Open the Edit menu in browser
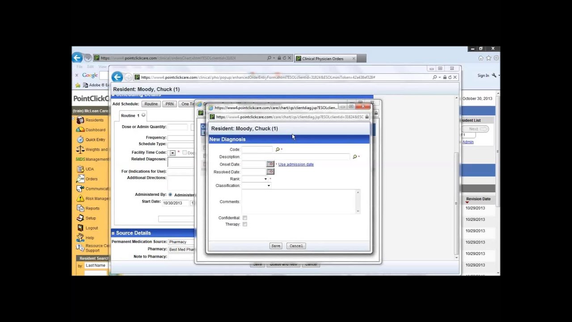Screen dimensions: 572x322 (90, 67)
